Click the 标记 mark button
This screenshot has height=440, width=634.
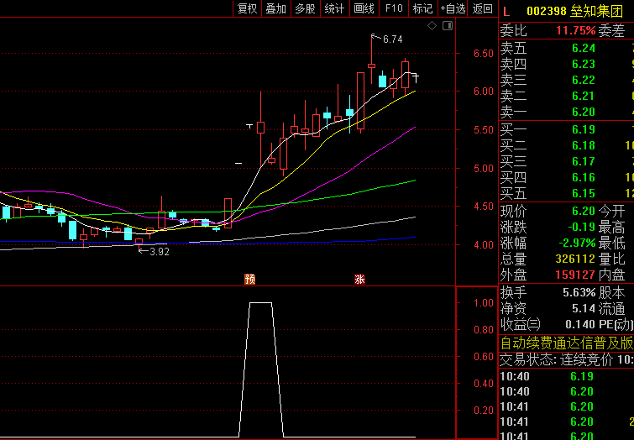coord(423,8)
